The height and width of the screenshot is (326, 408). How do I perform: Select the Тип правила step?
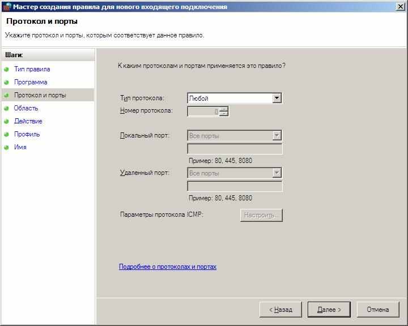pos(32,69)
